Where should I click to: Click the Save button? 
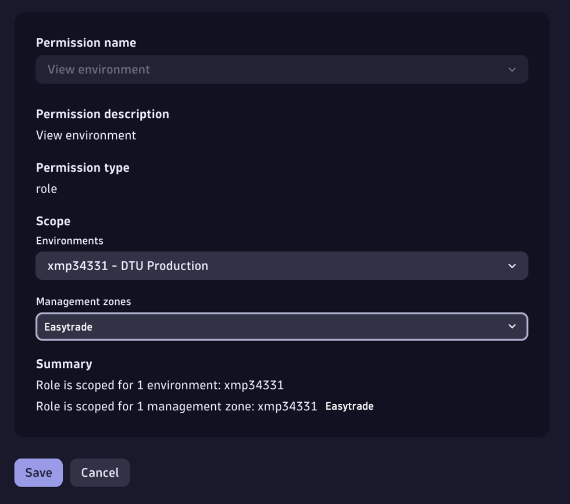click(38, 473)
